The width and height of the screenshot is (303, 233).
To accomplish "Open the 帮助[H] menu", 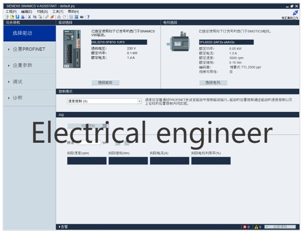I will [x=73, y=12].
